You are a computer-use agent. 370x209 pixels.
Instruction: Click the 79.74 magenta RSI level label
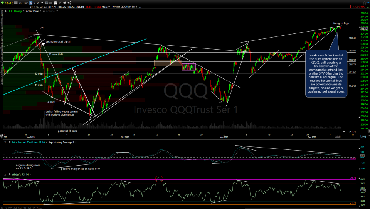353,178
